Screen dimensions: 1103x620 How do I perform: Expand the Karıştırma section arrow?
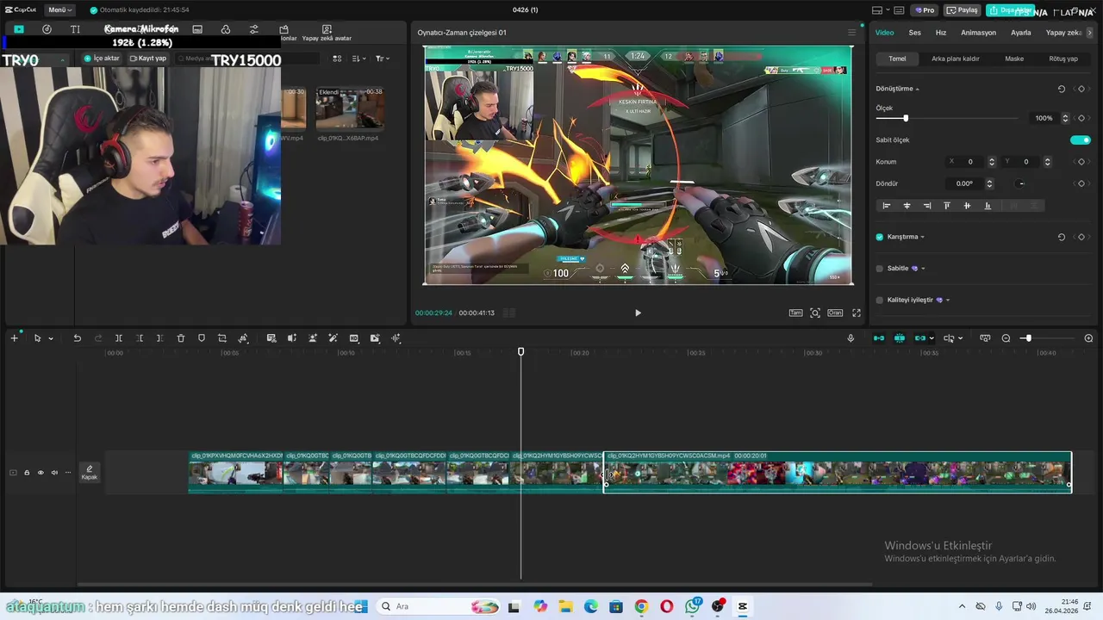(922, 237)
